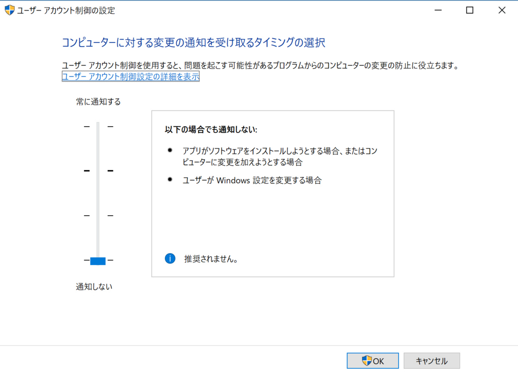Click the 推奨されません text
Viewport: 518px width, 384px height.
[211, 259]
